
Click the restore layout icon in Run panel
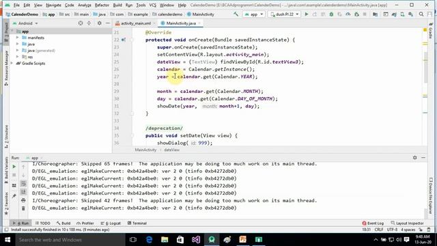point(14,185)
